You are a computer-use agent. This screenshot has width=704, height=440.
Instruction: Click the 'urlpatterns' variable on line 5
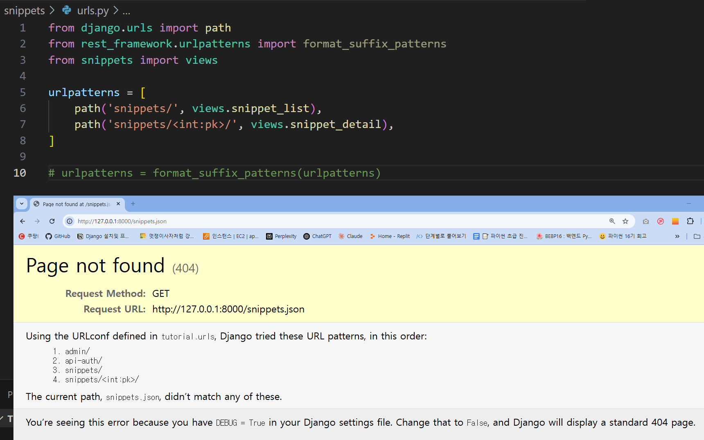(x=84, y=92)
